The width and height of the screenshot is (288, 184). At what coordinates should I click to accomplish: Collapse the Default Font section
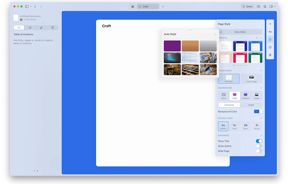coord(261,118)
